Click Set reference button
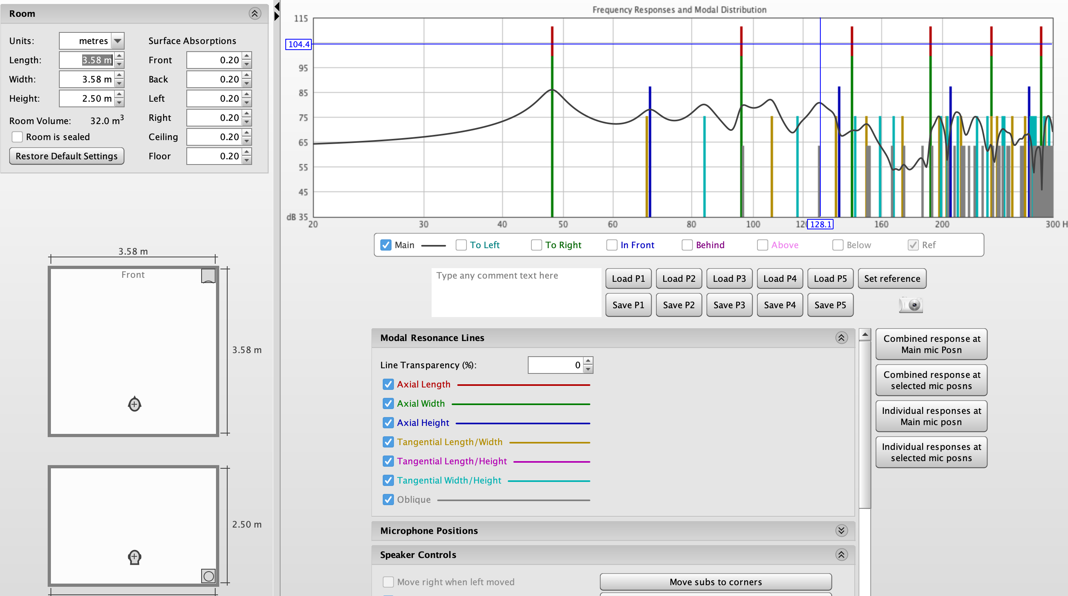The width and height of the screenshot is (1068, 596). [x=892, y=278]
